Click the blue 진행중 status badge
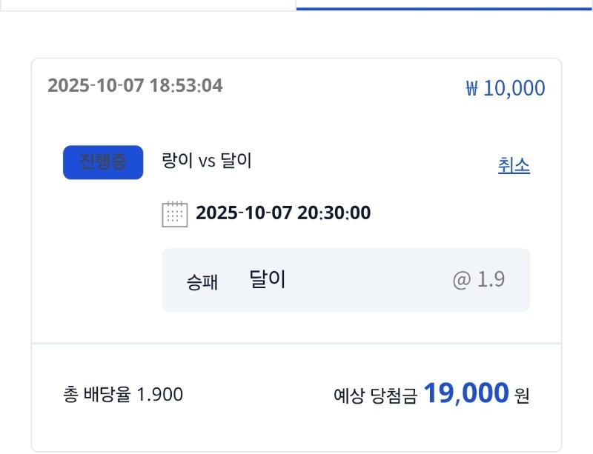The height and width of the screenshot is (454, 593). click(x=103, y=162)
